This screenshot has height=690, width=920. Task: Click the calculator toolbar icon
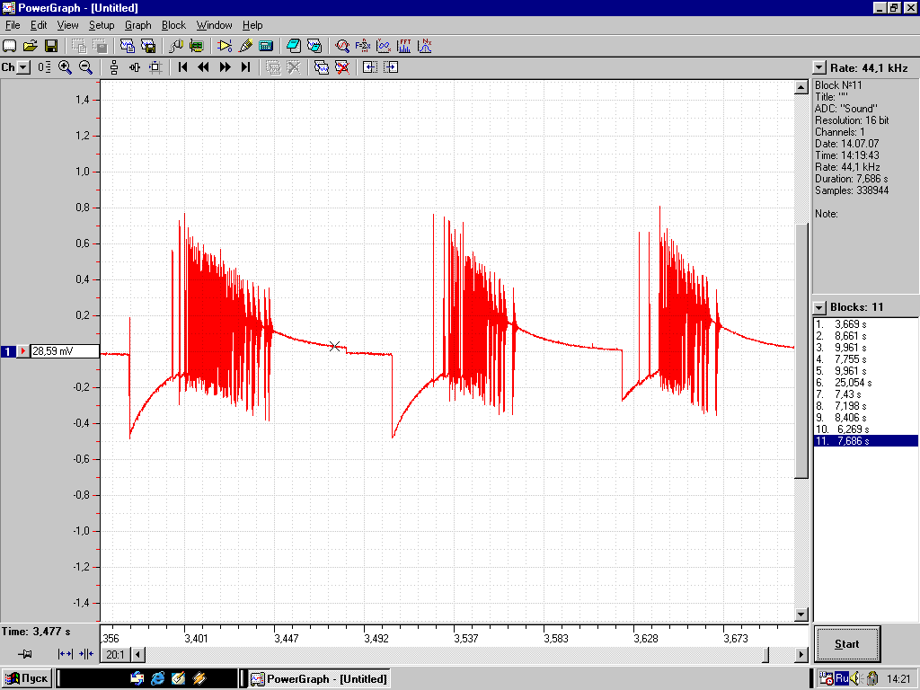point(266,46)
